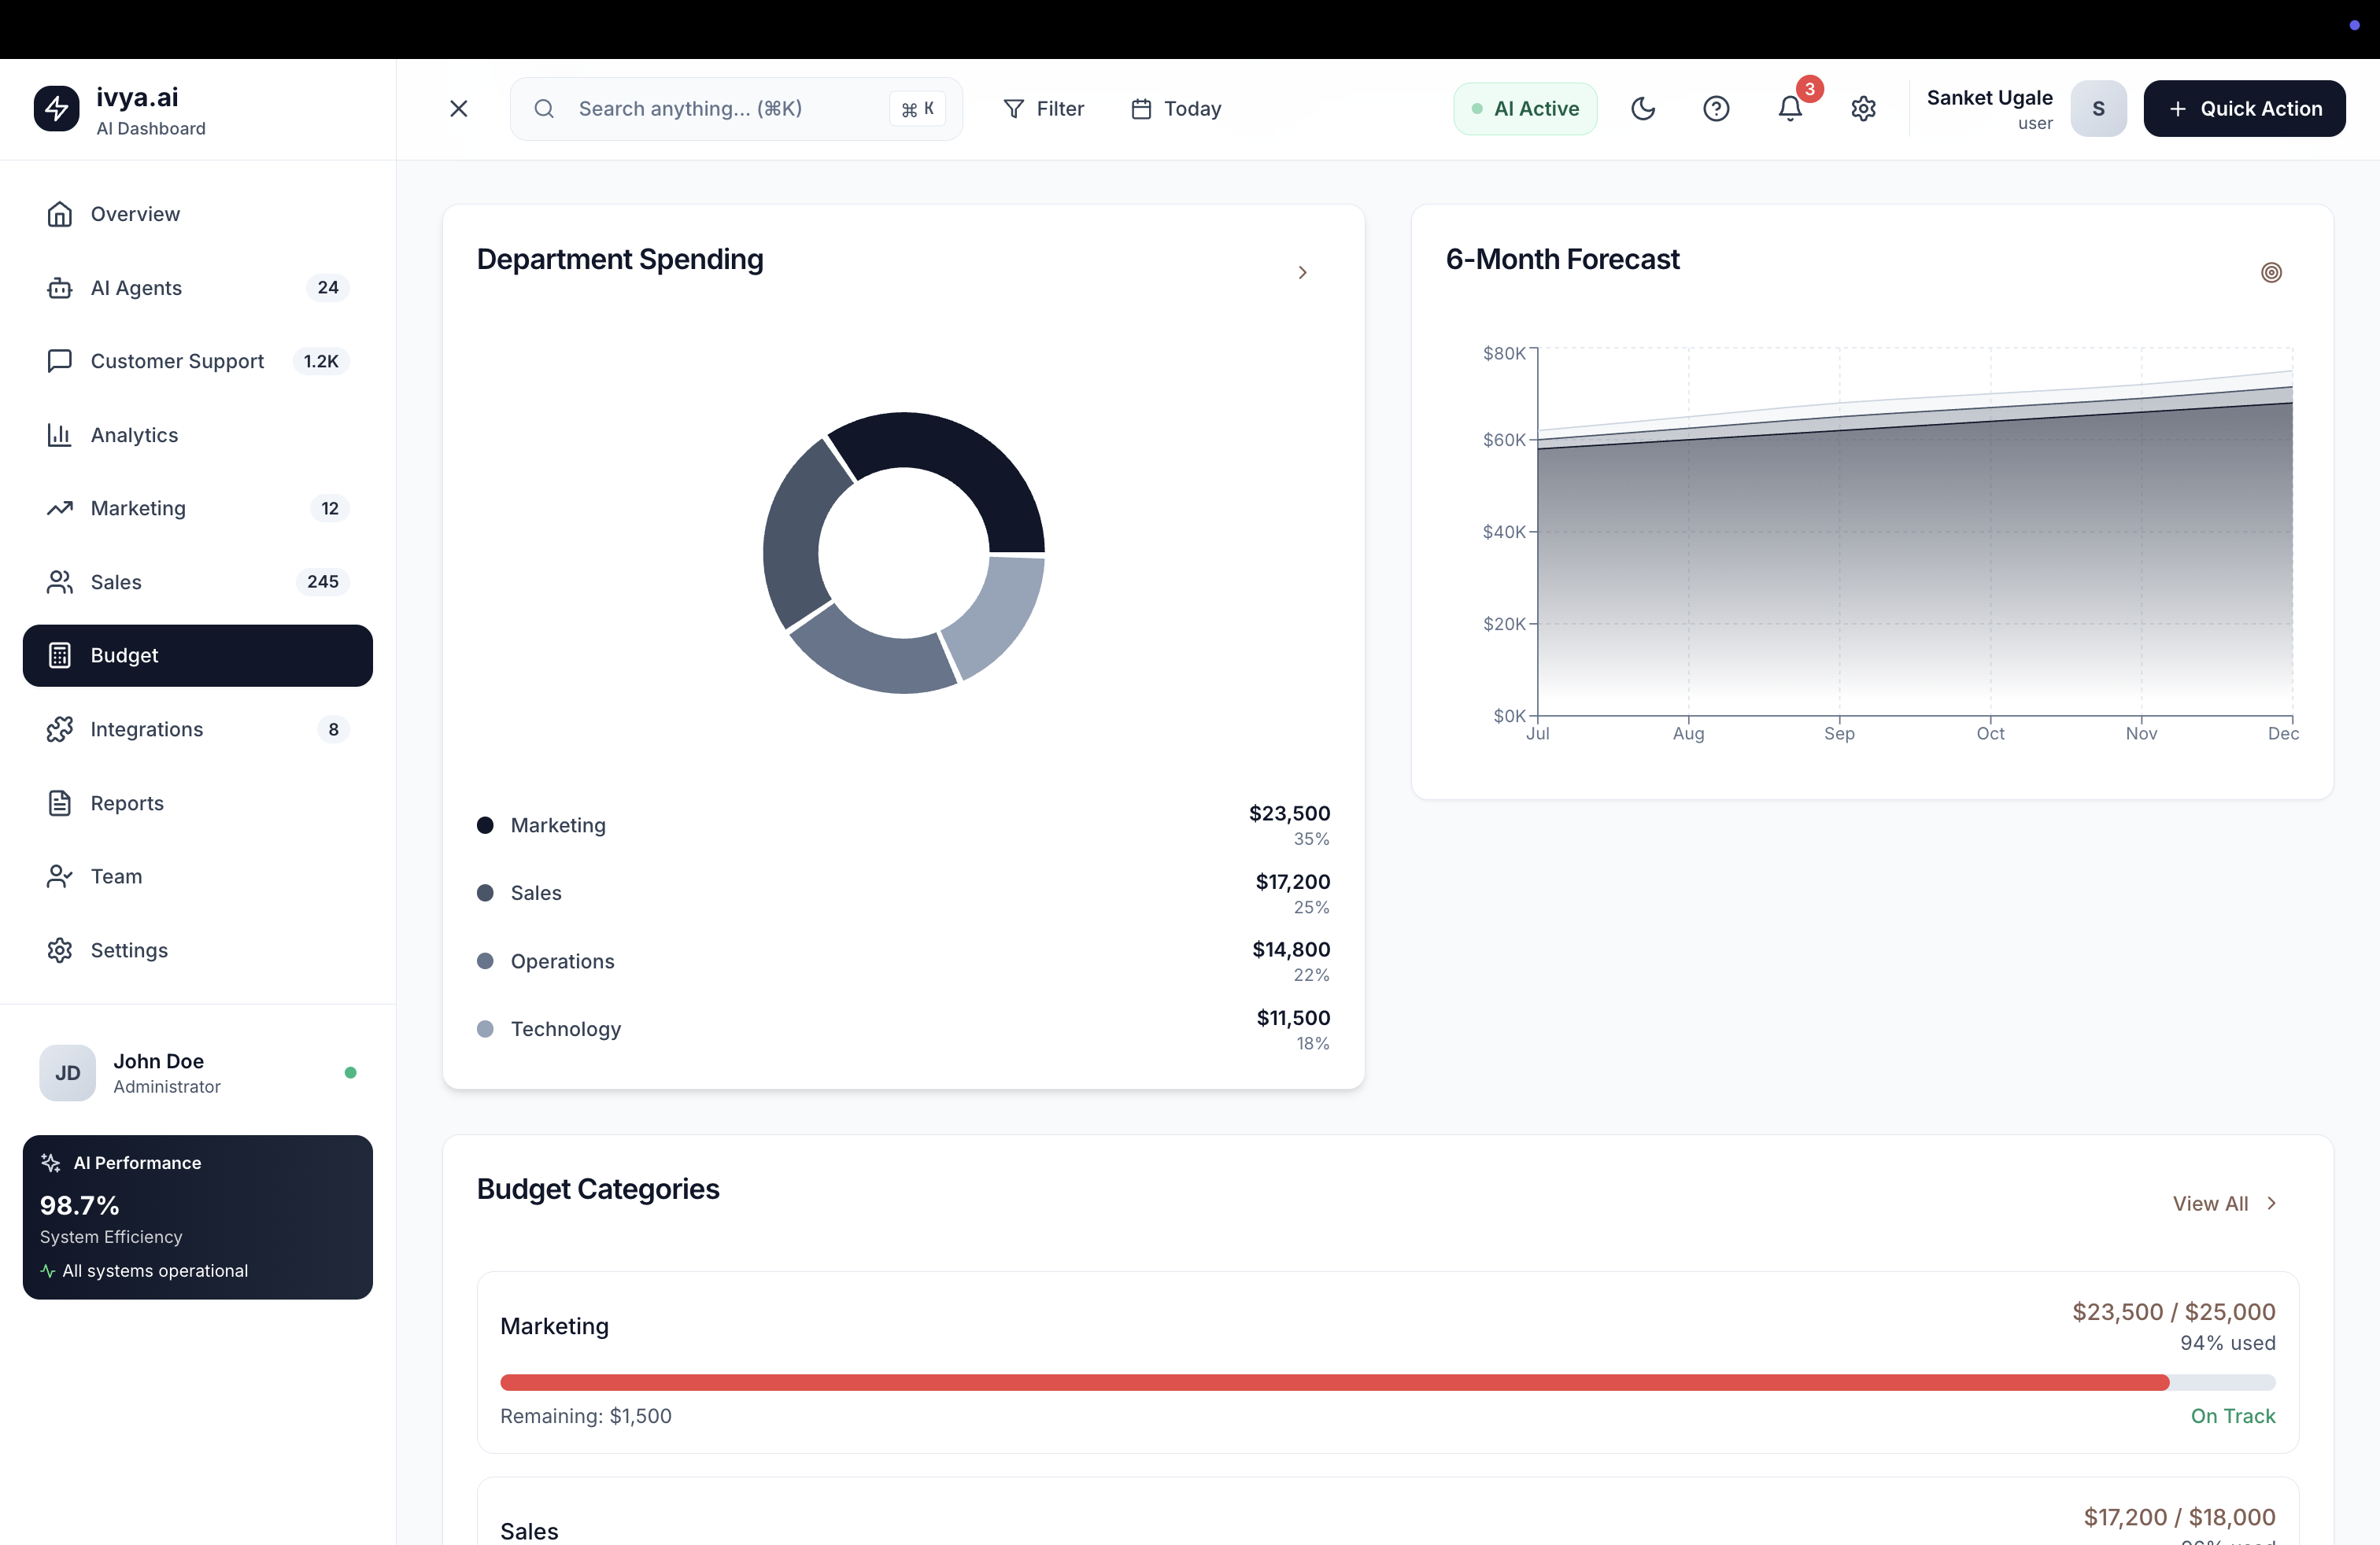Open the Today date picker
Viewport: 2380px width, 1545px height.
point(1176,109)
